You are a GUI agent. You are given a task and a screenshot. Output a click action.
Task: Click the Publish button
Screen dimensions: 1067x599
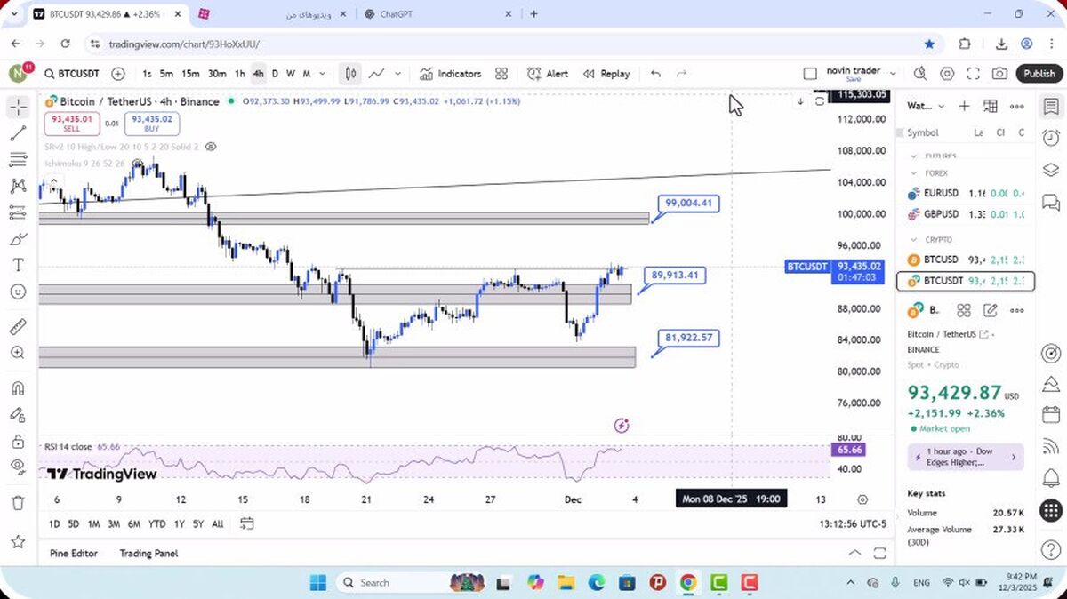click(1039, 74)
